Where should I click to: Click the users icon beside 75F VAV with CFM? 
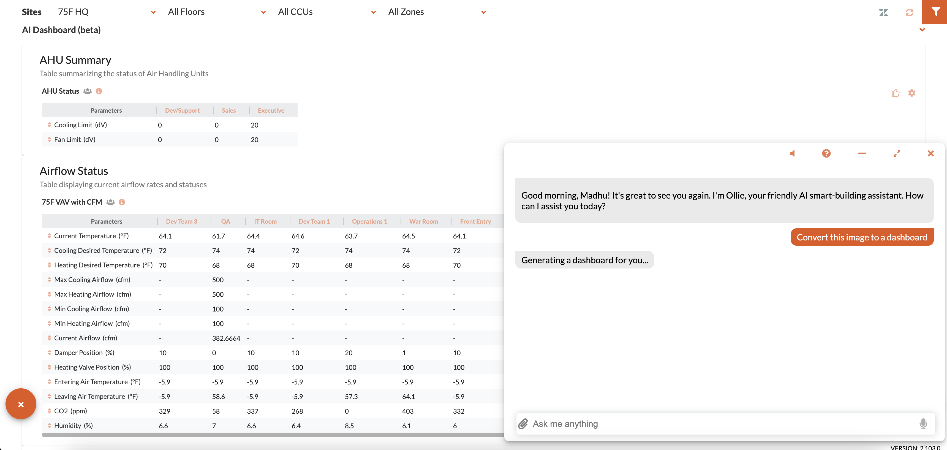[x=111, y=202]
